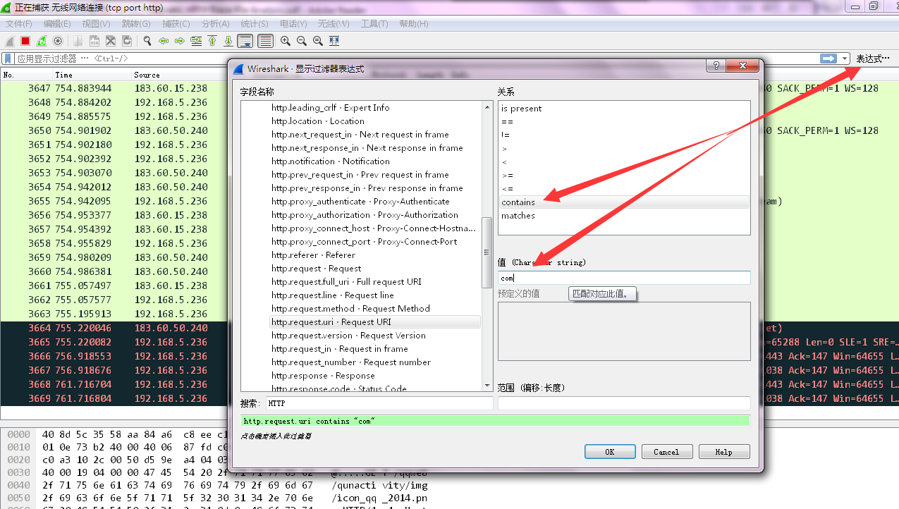Click the go to specified packet icon
This screenshot has width=899, height=509.
(x=196, y=41)
